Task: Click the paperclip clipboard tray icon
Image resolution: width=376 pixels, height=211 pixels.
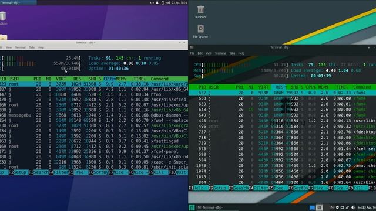Action: click(x=347, y=207)
